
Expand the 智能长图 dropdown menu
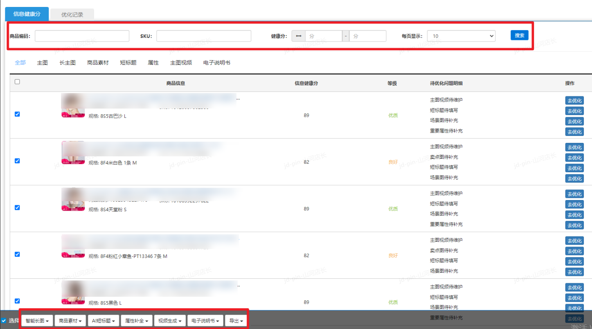tap(37, 321)
